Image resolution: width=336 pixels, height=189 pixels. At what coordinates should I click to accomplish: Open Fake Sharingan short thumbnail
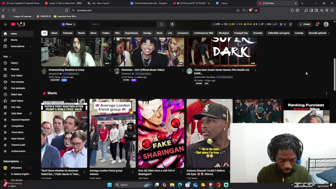[x=161, y=133]
